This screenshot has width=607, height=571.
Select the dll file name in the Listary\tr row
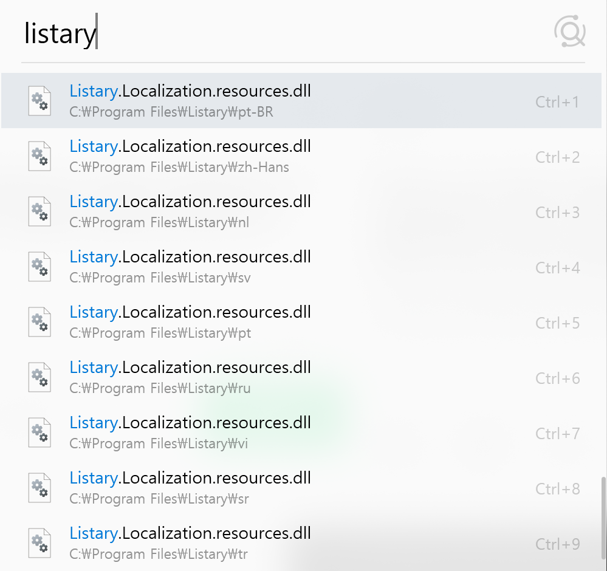click(190, 534)
